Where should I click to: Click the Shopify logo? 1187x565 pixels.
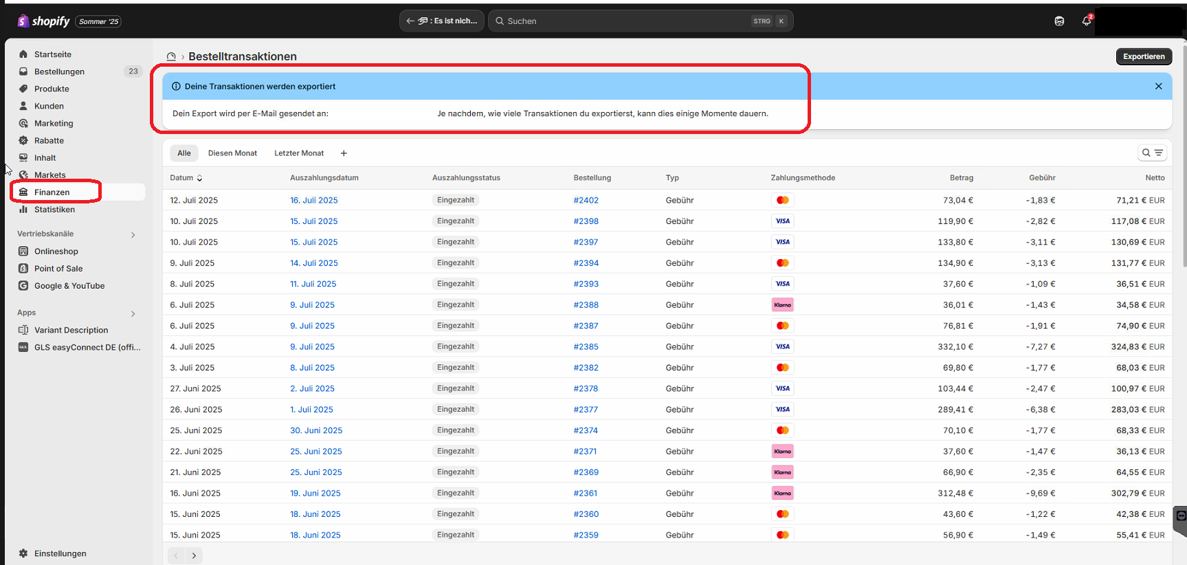pos(44,21)
